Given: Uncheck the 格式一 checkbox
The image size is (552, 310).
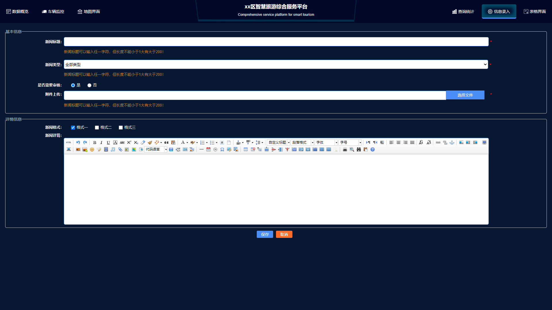Looking at the screenshot, I should click(x=73, y=128).
